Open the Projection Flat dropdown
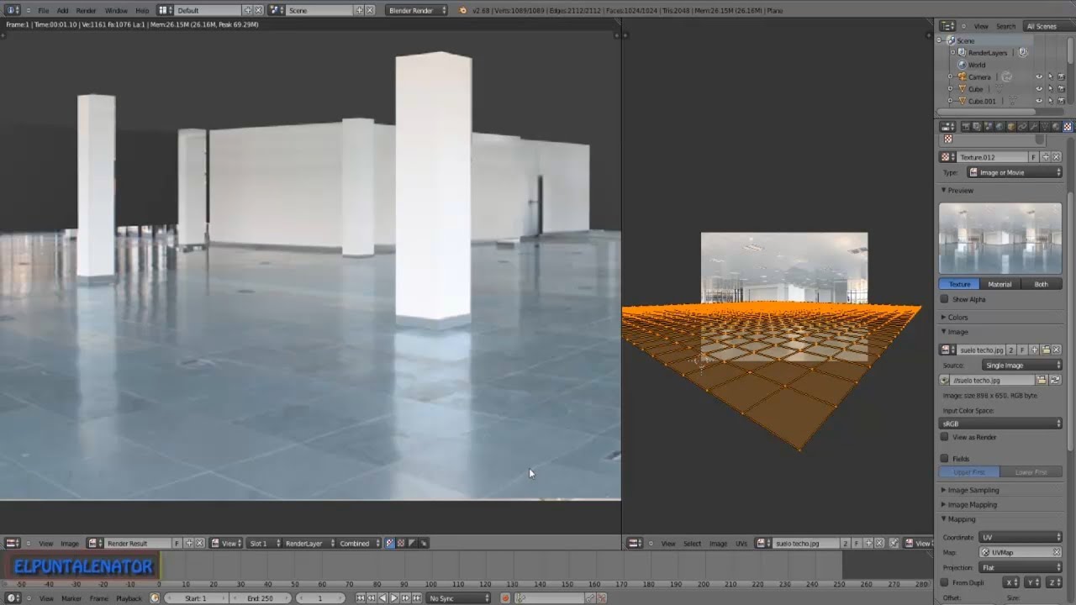Screen dimensions: 1076x605 coord(1021,568)
